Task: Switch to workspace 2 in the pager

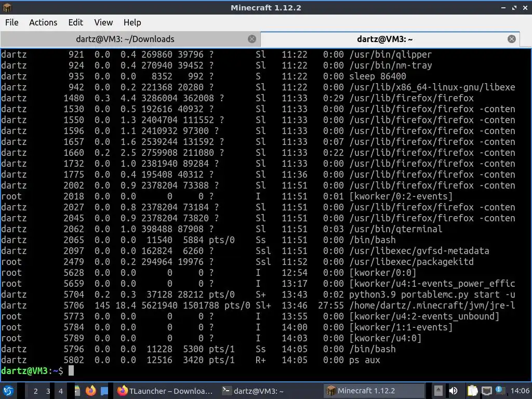Action: pyautogui.click(x=35, y=391)
